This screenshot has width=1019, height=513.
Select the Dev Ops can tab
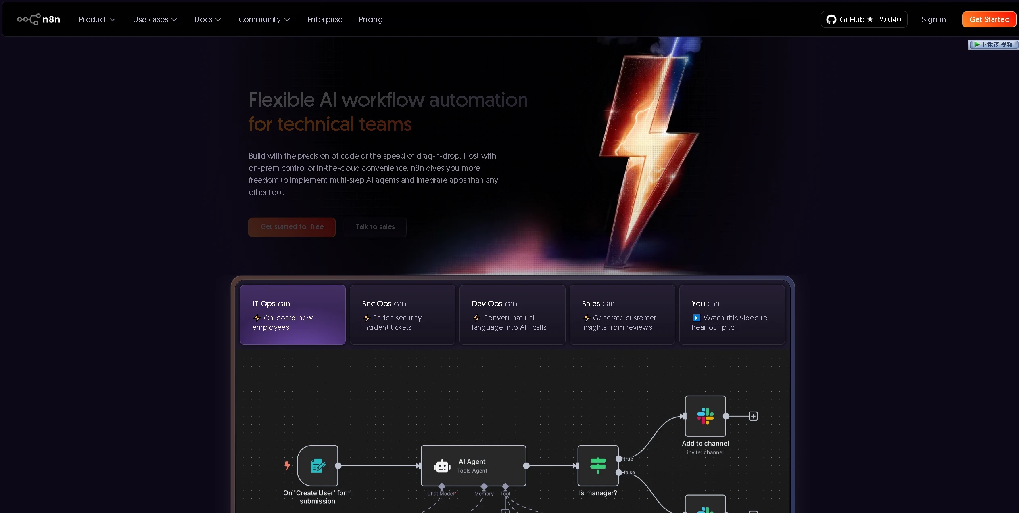tap(512, 315)
